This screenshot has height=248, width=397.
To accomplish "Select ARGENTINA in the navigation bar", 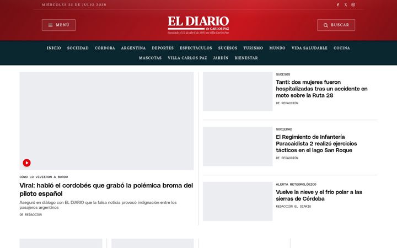I will [x=133, y=48].
